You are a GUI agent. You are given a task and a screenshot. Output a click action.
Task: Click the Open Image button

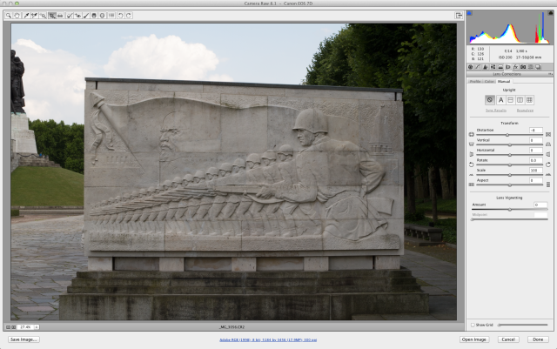pyautogui.click(x=474, y=339)
